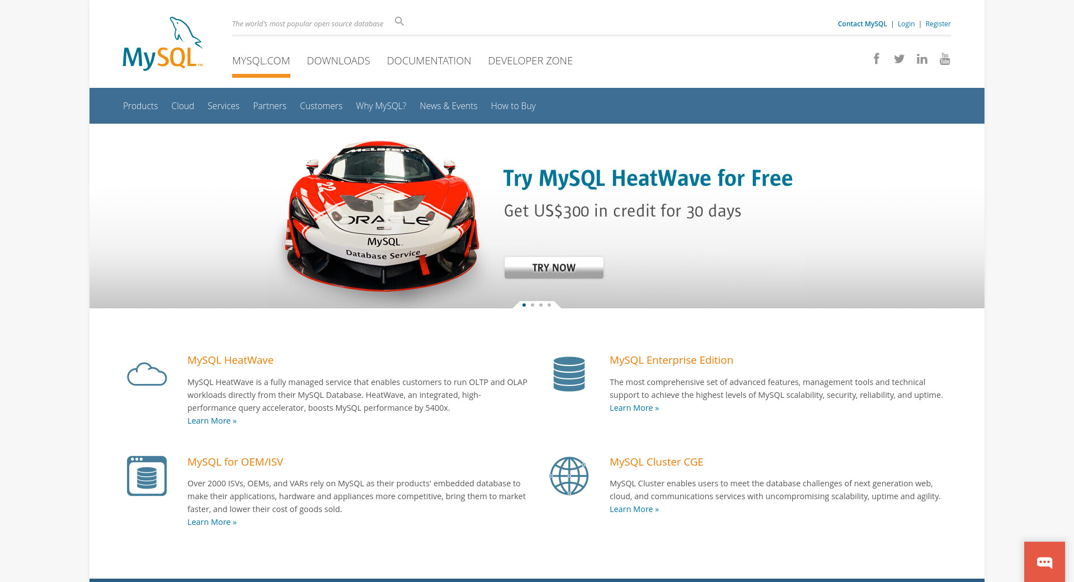The height and width of the screenshot is (582, 1074).
Task: Click the Contact MySQL link
Action: (862, 24)
